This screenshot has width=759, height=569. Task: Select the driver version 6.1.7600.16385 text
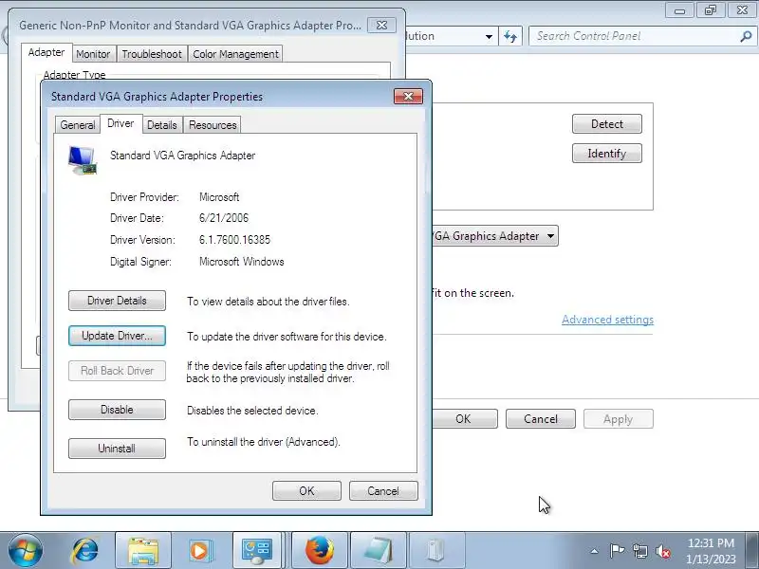click(x=234, y=240)
